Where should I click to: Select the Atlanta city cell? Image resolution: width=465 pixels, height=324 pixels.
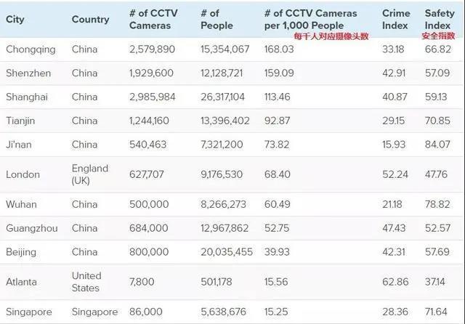tap(21, 282)
